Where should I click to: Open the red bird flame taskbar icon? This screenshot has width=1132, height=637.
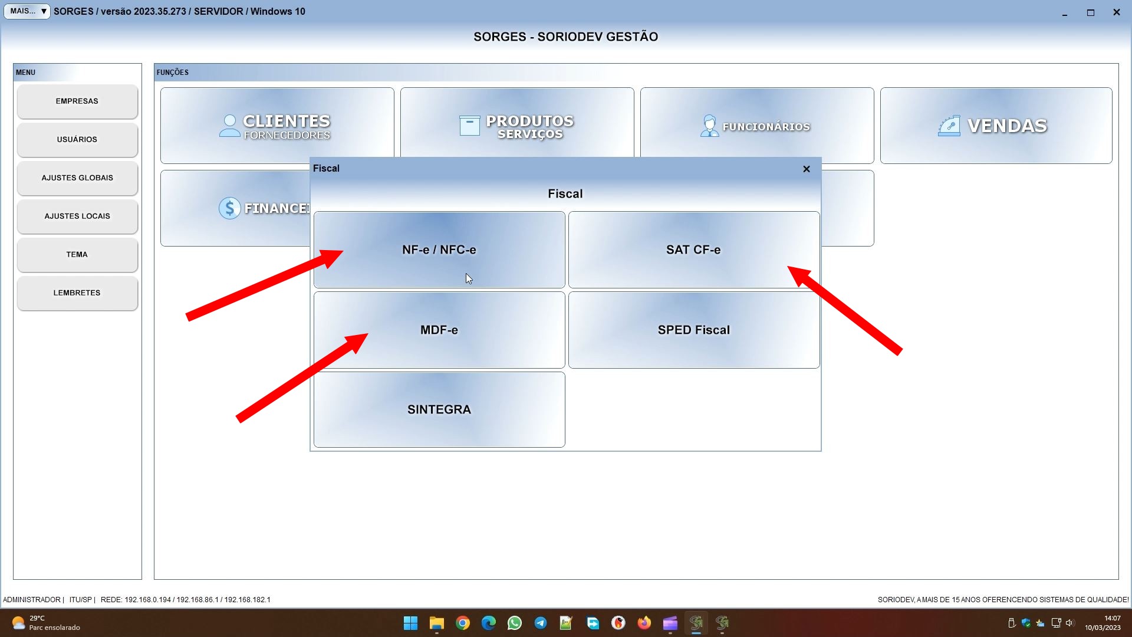[x=618, y=623]
